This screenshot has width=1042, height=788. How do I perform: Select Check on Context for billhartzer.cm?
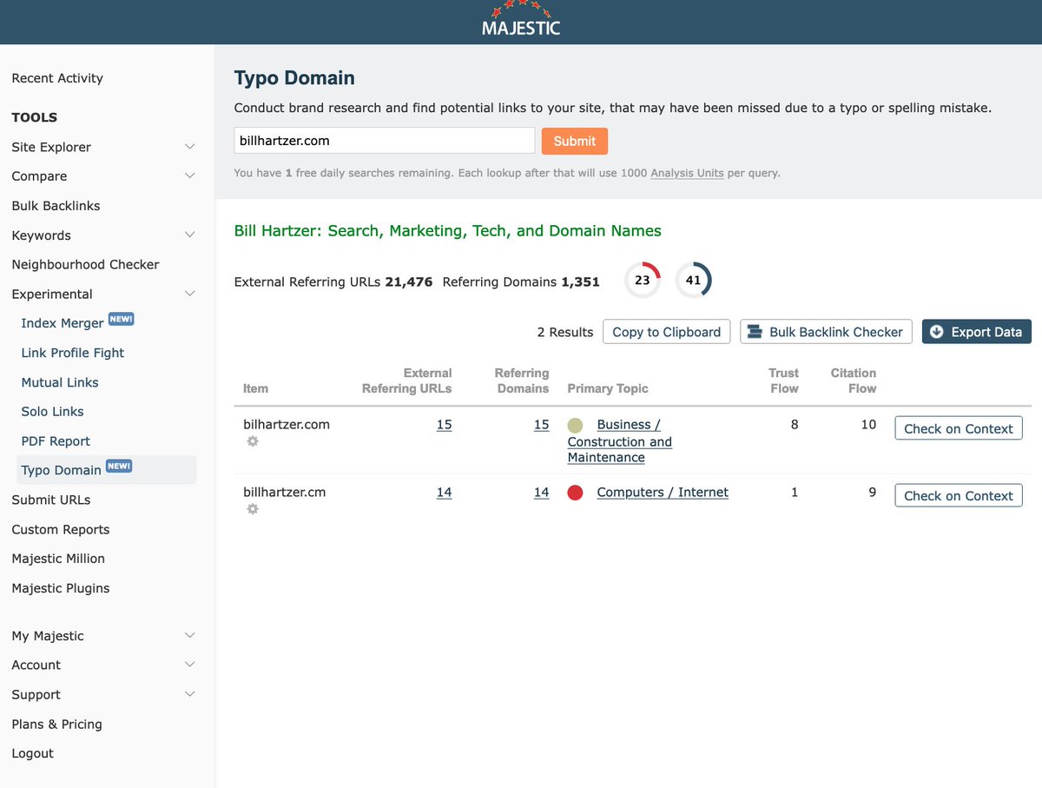[x=958, y=495]
